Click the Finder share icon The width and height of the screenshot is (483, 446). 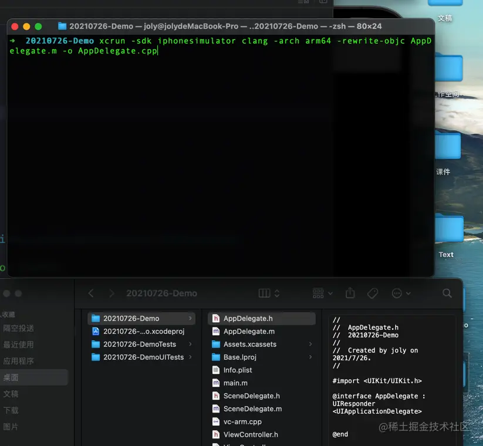click(x=350, y=293)
